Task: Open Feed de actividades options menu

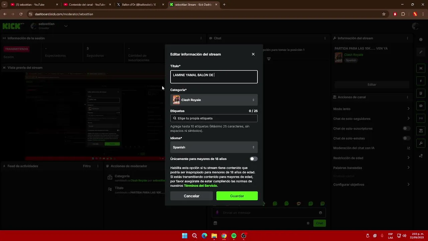Action: tap(98, 166)
